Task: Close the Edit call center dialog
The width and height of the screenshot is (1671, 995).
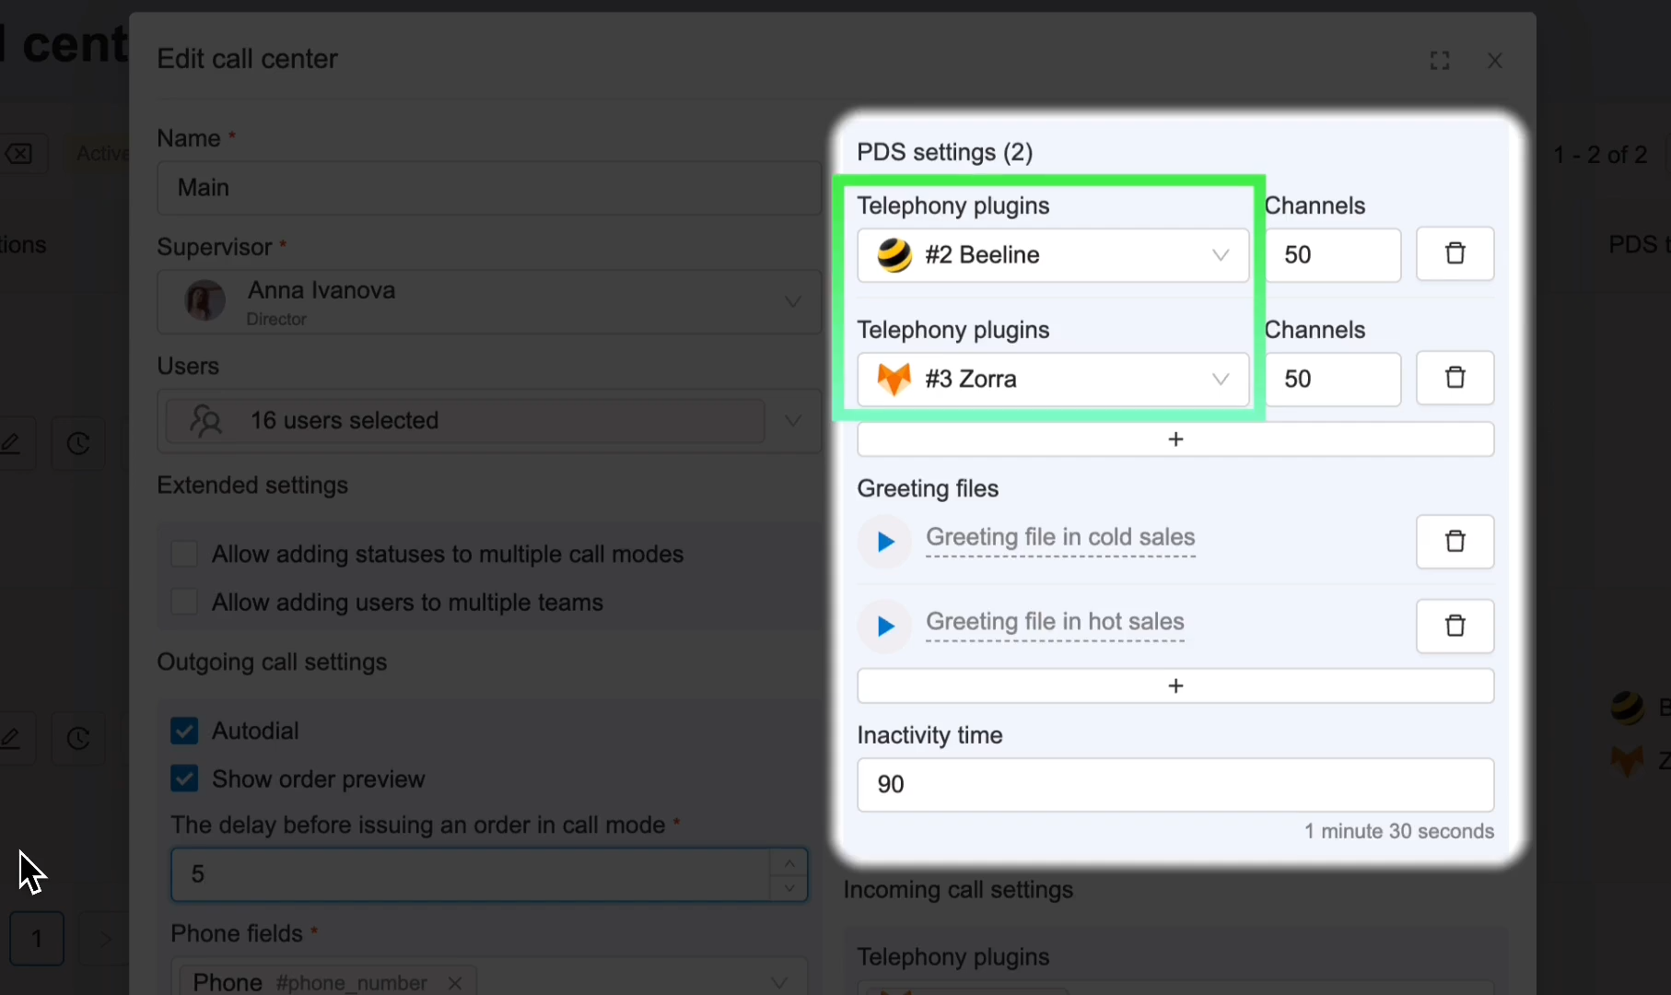Action: tap(1495, 61)
